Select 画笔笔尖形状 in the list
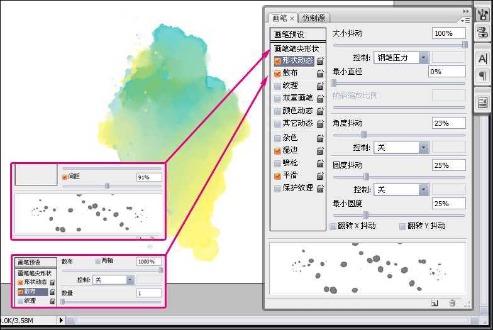 point(296,49)
